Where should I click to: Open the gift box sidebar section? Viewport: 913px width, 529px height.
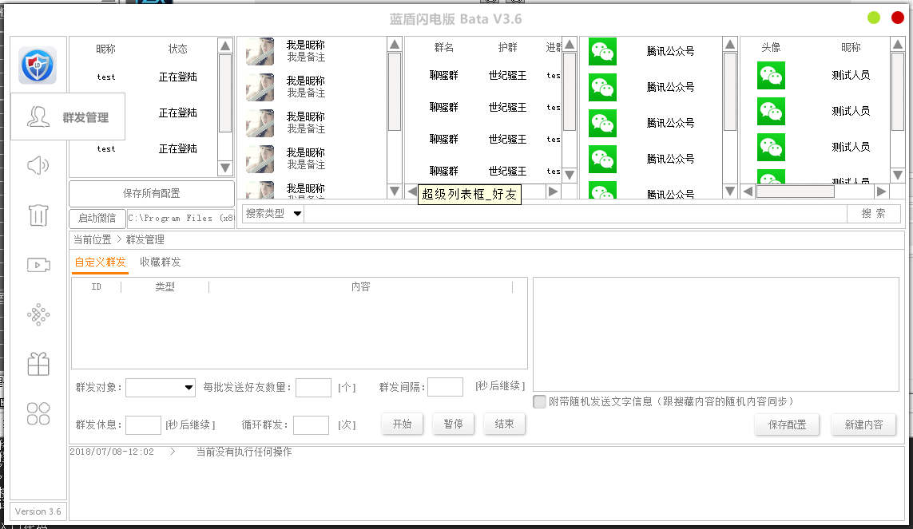coord(38,364)
